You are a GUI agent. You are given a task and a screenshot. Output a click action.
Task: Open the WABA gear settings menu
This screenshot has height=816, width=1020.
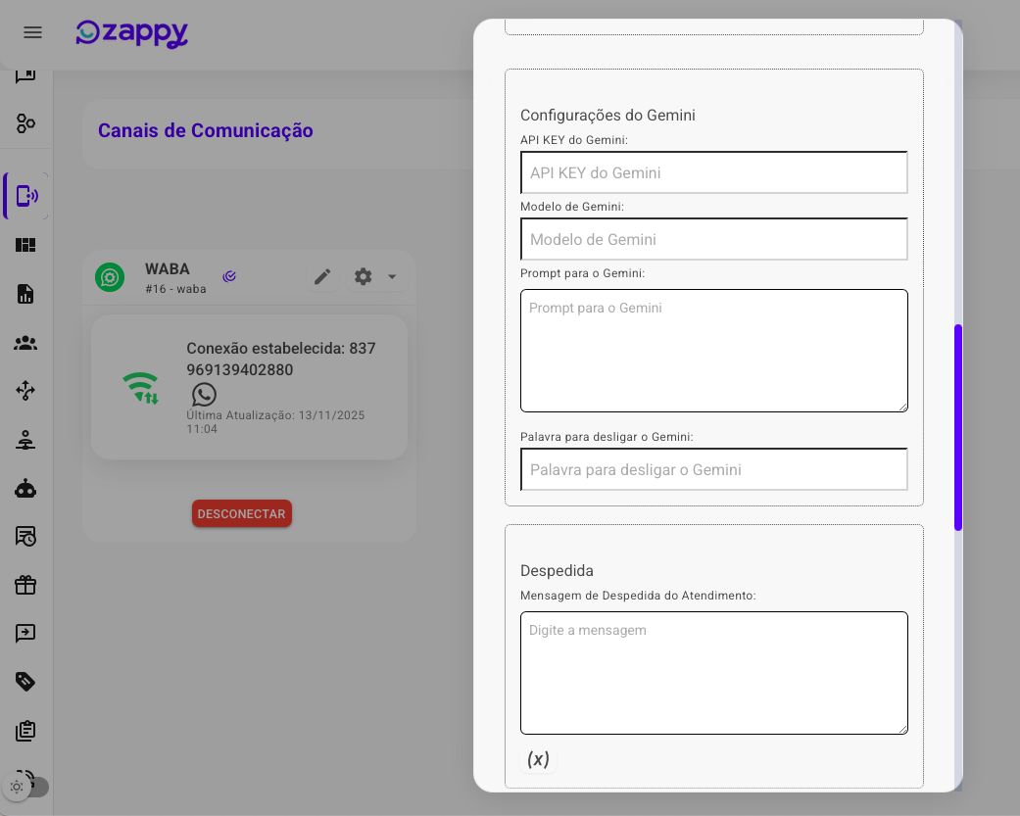coord(364,277)
